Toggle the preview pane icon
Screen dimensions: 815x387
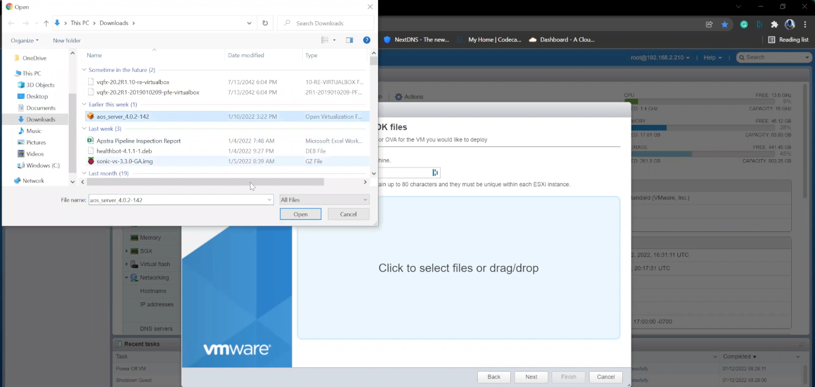350,40
